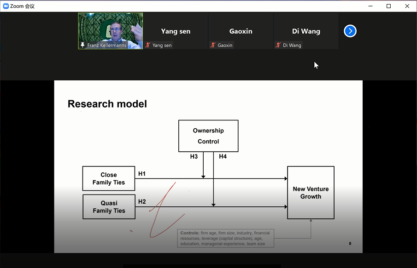Click the dashed Controls text box
Screen dimensions: 417x268
tap(225, 239)
